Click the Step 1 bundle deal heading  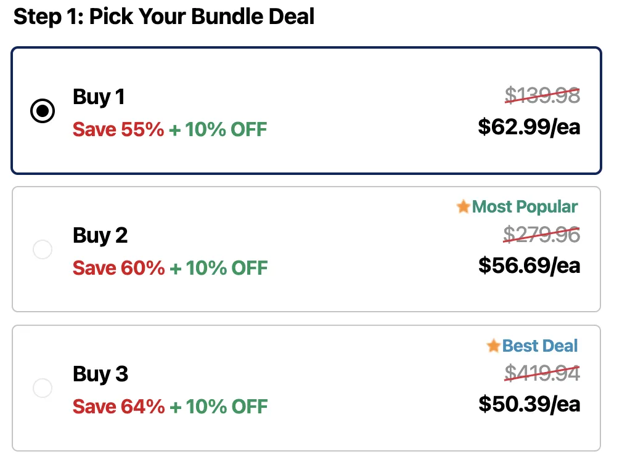point(164,17)
